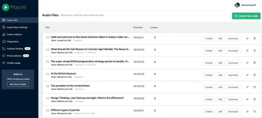Download the B2B lead generation audio

point(233,63)
